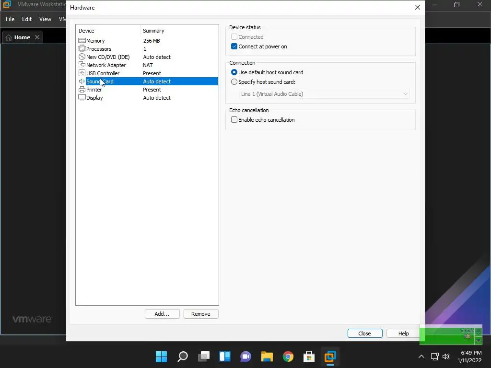Image resolution: width=491 pixels, height=368 pixels.
Task: Open the Edit menu in VMware
Action: (27, 19)
